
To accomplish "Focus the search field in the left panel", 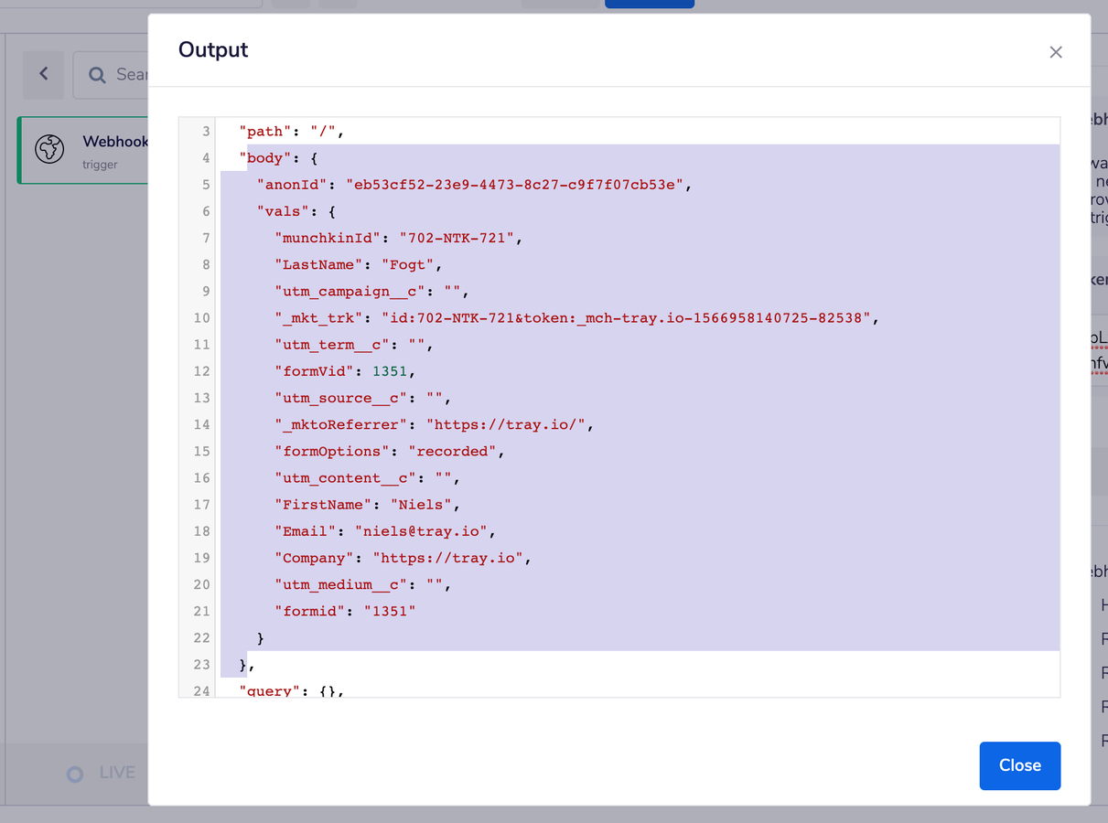I will pyautogui.click(x=111, y=75).
